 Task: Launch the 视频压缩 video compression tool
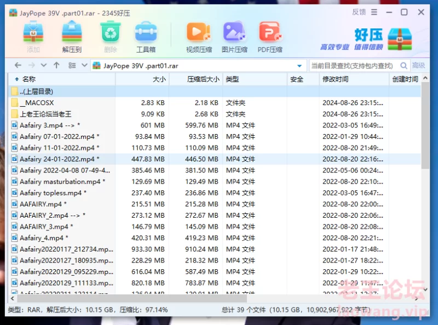198,37
